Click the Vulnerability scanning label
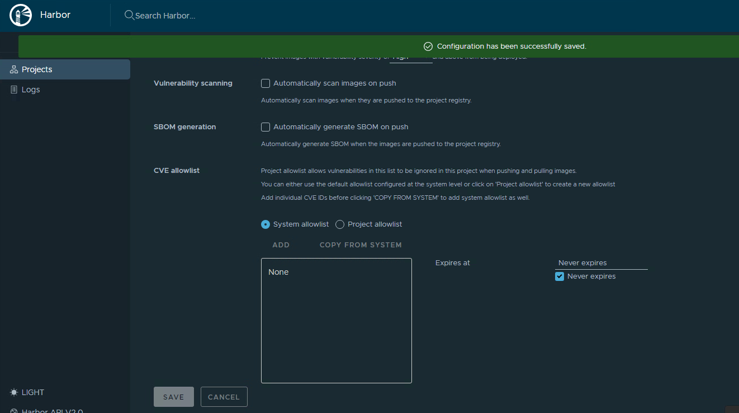The width and height of the screenshot is (739, 413). click(x=193, y=83)
